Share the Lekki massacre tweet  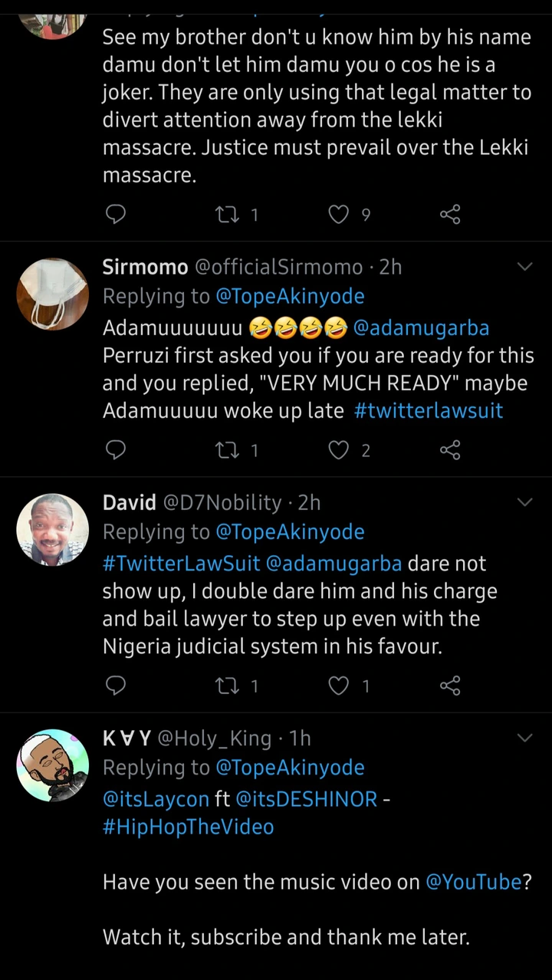tap(450, 215)
